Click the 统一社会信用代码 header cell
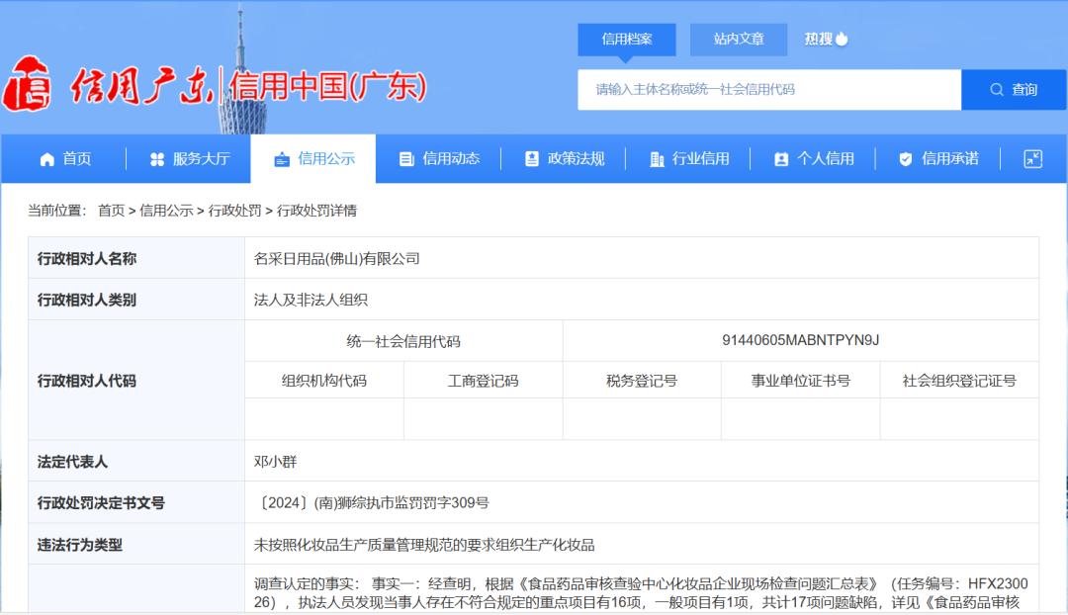Viewport: 1068px width, 615px height. [x=403, y=341]
